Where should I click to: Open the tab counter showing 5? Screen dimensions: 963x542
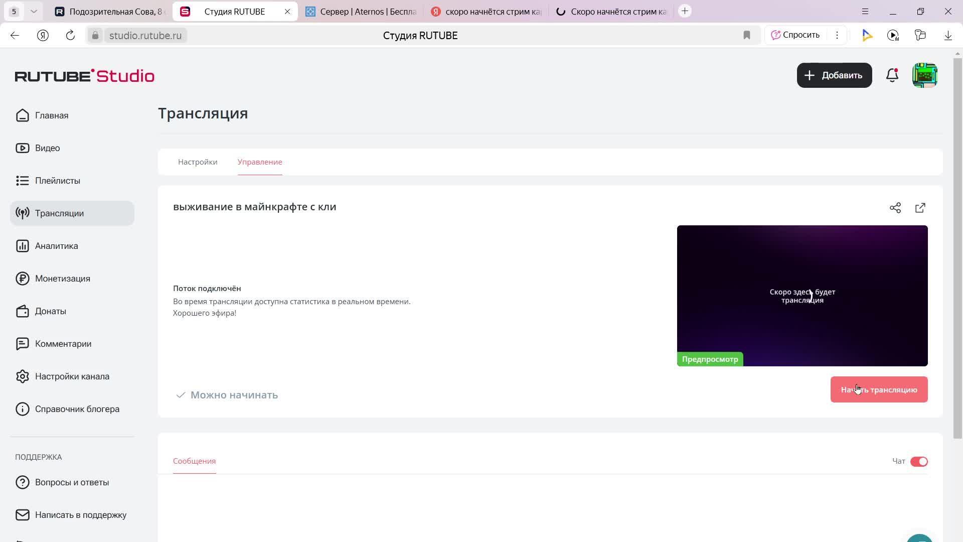pyautogui.click(x=14, y=11)
